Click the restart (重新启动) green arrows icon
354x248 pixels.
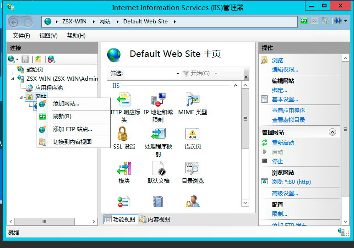(265, 143)
